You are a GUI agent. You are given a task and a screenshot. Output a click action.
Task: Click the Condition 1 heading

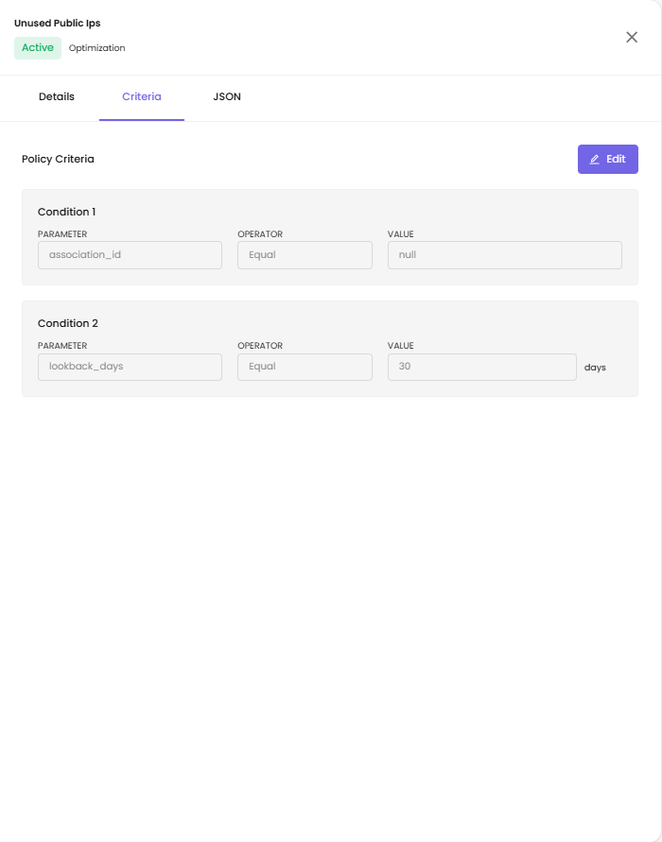[66, 212]
